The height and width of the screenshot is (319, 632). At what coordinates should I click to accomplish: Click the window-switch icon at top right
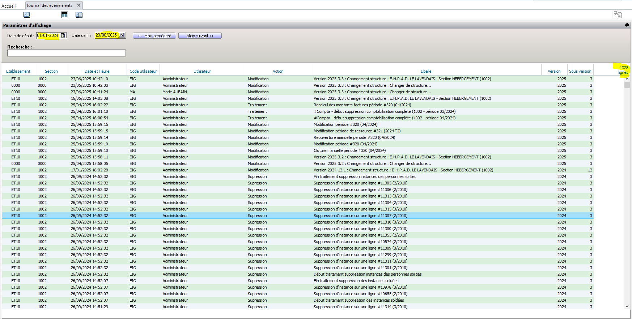[x=618, y=14]
